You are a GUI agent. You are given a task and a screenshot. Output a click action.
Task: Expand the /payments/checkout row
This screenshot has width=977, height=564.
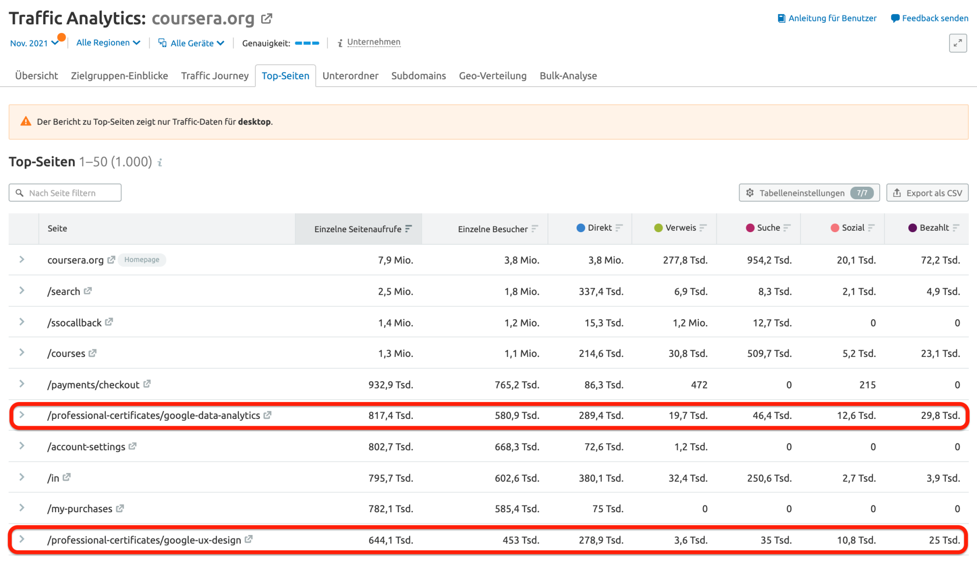(x=22, y=384)
